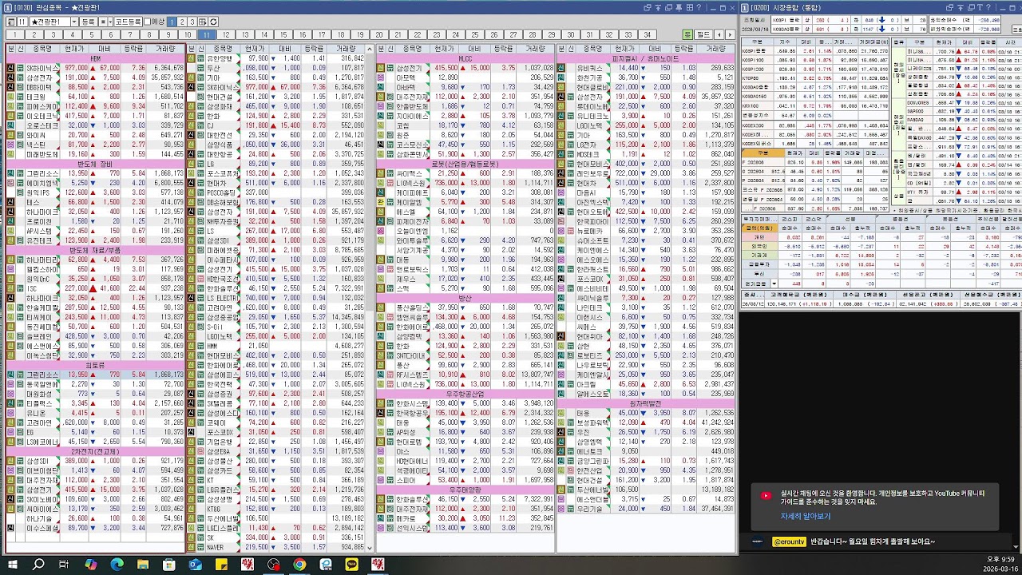Switch to watchlist tab 5

pos(91,34)
